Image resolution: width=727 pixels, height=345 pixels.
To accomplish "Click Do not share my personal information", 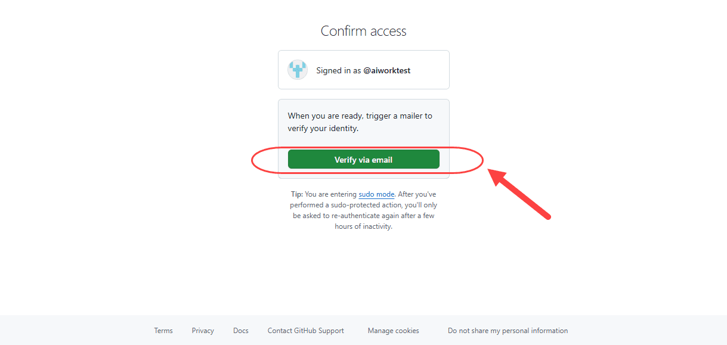I will pyautogui.click(x=508, y=331).
